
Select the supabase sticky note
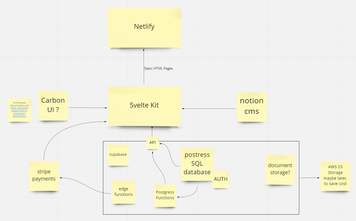pyautogui.click(x=118, y=155)
